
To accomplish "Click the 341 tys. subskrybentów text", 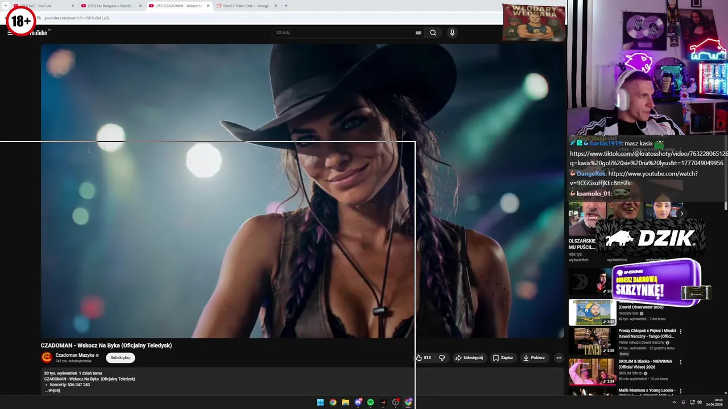I will coord(73,361).
